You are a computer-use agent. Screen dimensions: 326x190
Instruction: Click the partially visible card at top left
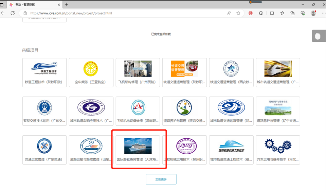click(44, 20)
